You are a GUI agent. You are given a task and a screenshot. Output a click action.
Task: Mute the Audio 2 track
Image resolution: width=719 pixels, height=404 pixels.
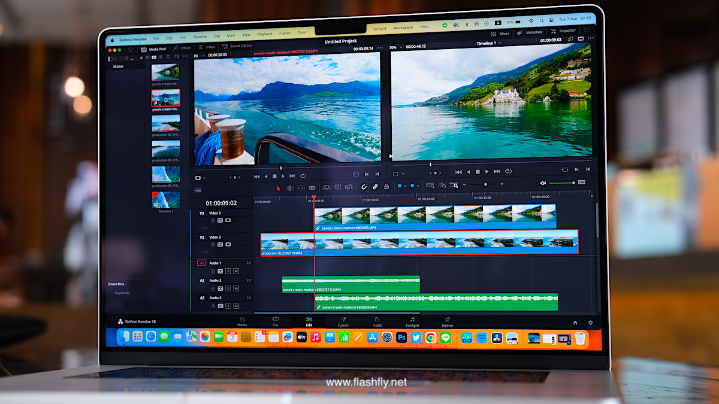pyautogui.click(x=235, y=288)
